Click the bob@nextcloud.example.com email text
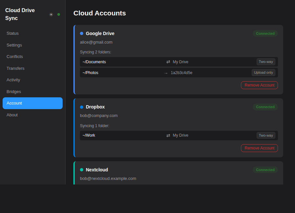Image resolution: width=295 pixels, height=213 pixels. 108,179
